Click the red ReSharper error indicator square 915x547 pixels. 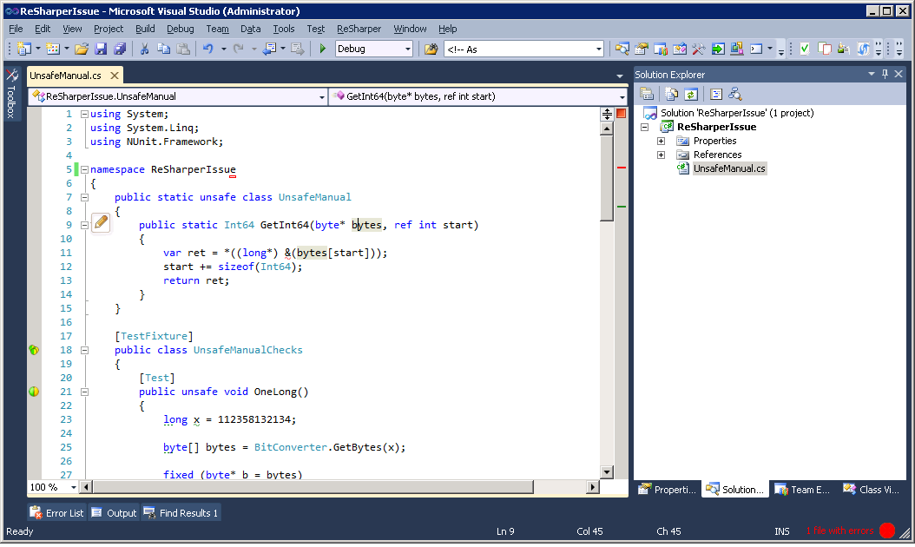[x=621, y=113]
